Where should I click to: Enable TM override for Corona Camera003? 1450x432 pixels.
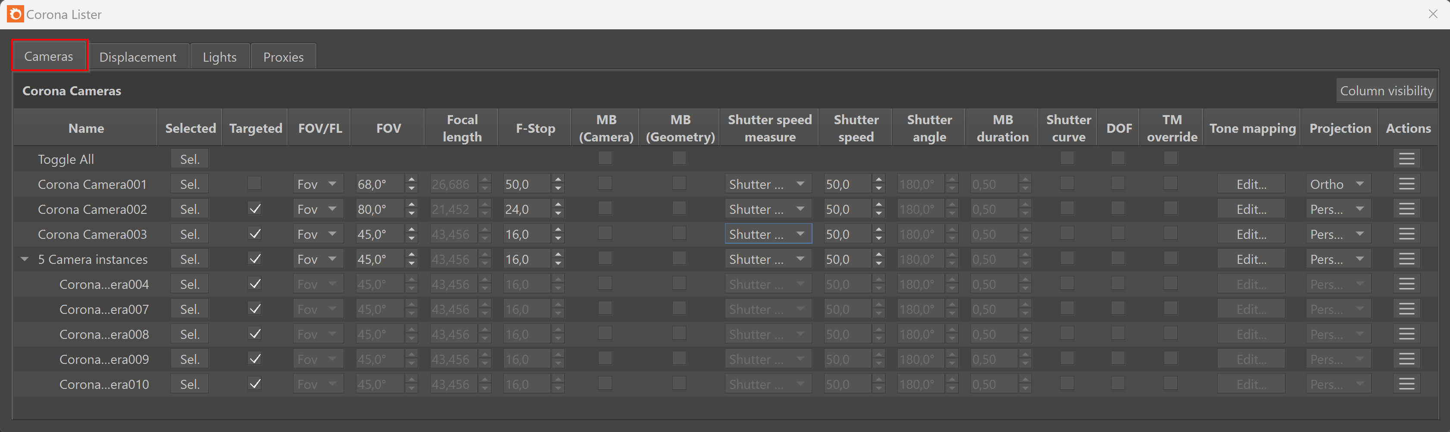click(1171, 233)
